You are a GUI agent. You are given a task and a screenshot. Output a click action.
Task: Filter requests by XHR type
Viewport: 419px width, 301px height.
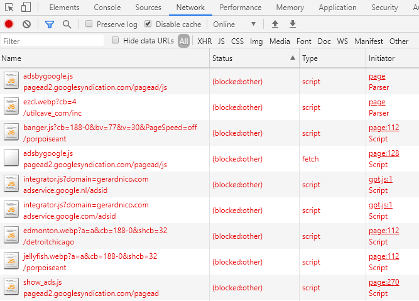[x=204, y=41]
